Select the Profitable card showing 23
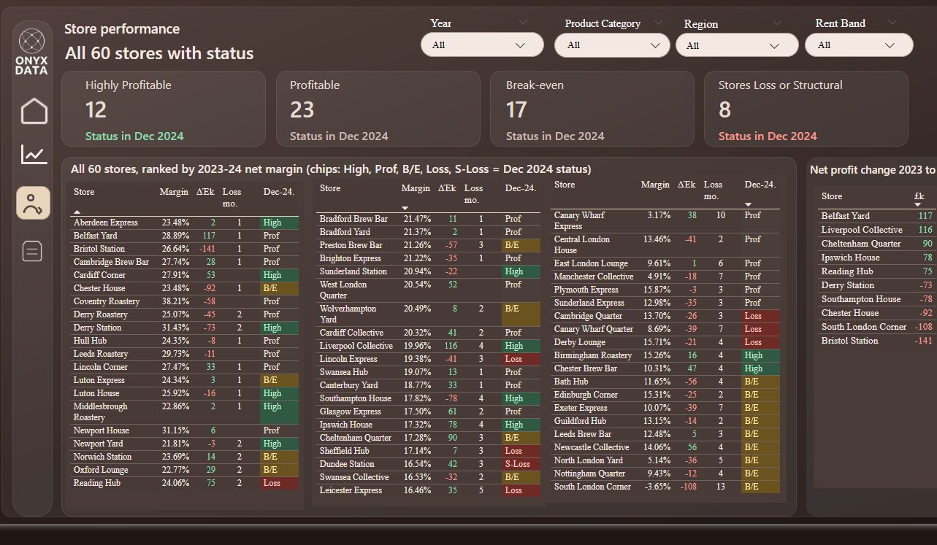This screenshot has width=937, height=545. tap(378, 109)
